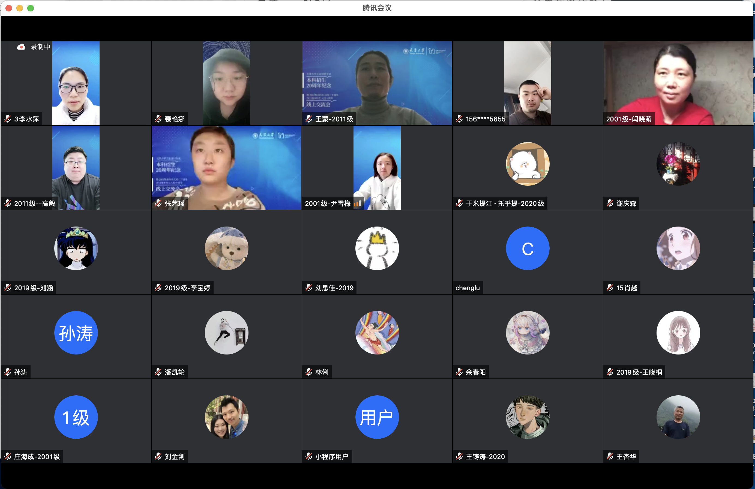Click the 张艺瑶 name label

175,203
